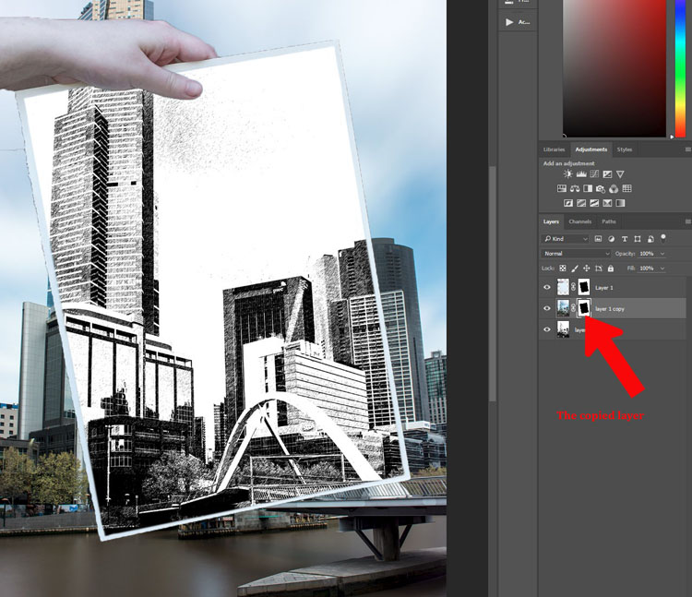Hide Layer 1 with eye icon
Viewport: 692px width, 597px height.
pos(547,287)
